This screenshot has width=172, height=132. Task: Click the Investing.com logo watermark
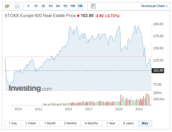tap(30, 88)
